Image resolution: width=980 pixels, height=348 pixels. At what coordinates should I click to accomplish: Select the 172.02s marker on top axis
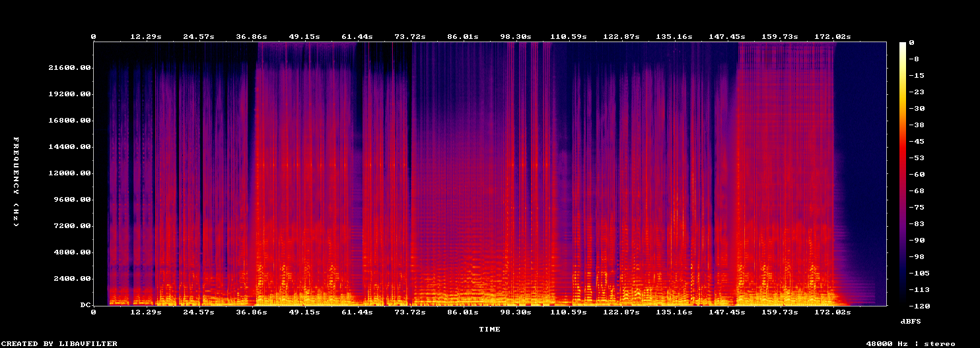[834, 37]
